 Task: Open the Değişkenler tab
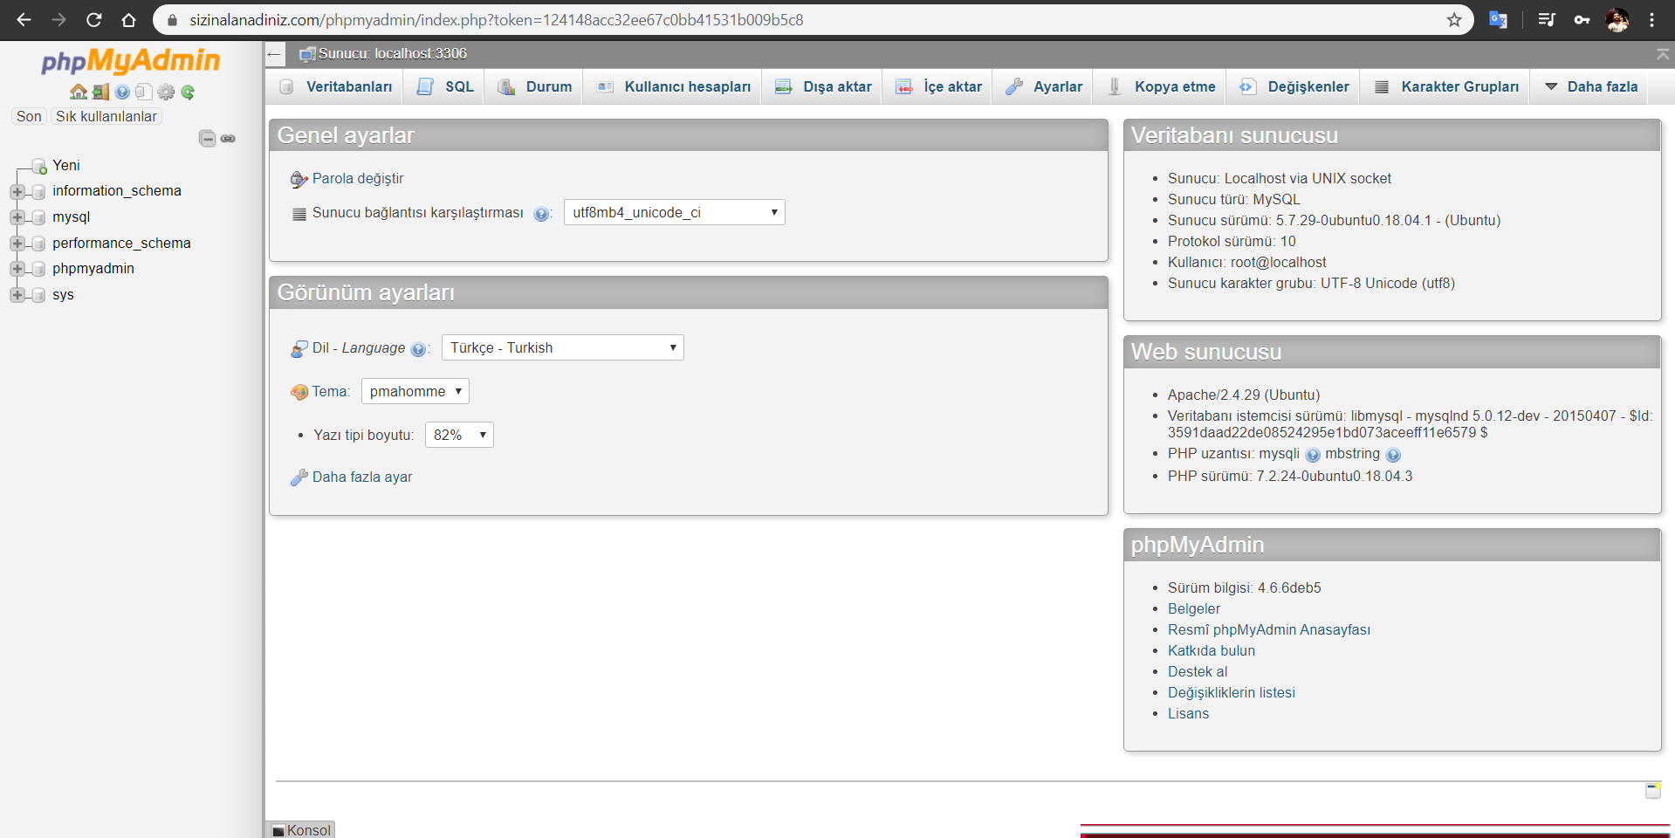coord(1294,86)
